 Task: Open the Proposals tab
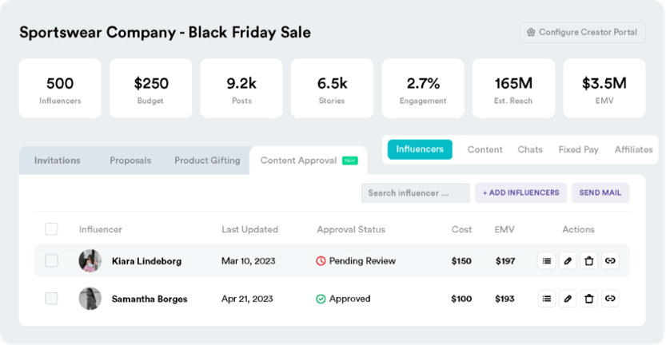(130, 161)
